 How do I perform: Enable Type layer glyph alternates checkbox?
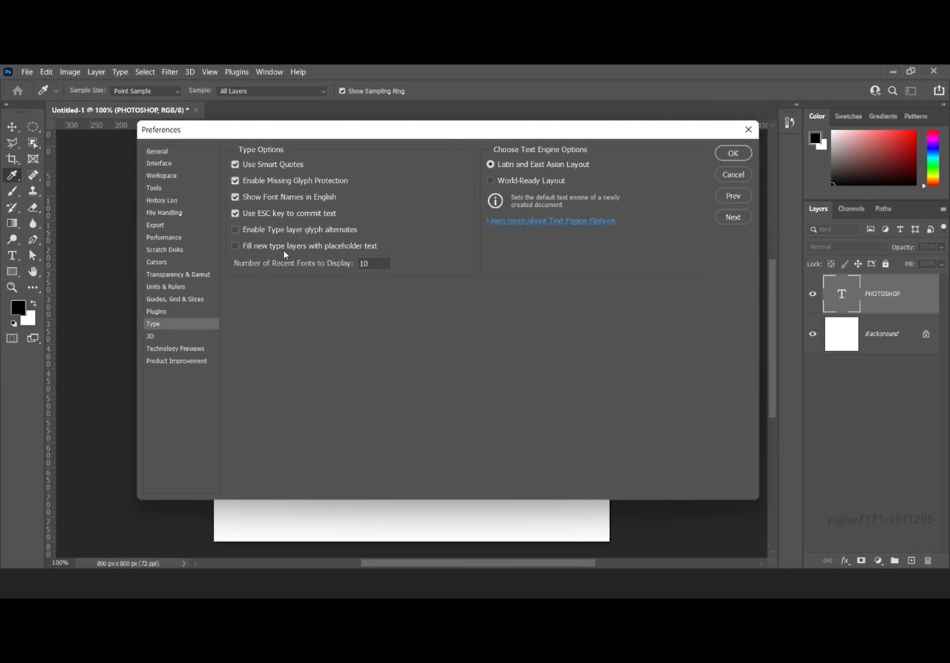[x=235, y=230]
